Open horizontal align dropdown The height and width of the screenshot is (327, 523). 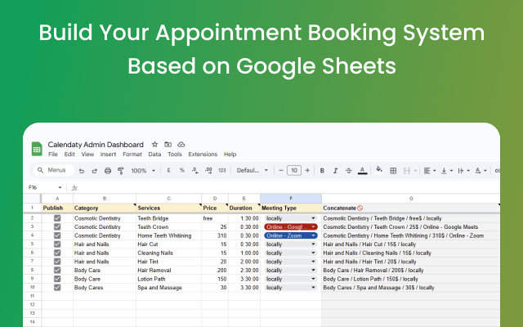(x=430, y=171)
